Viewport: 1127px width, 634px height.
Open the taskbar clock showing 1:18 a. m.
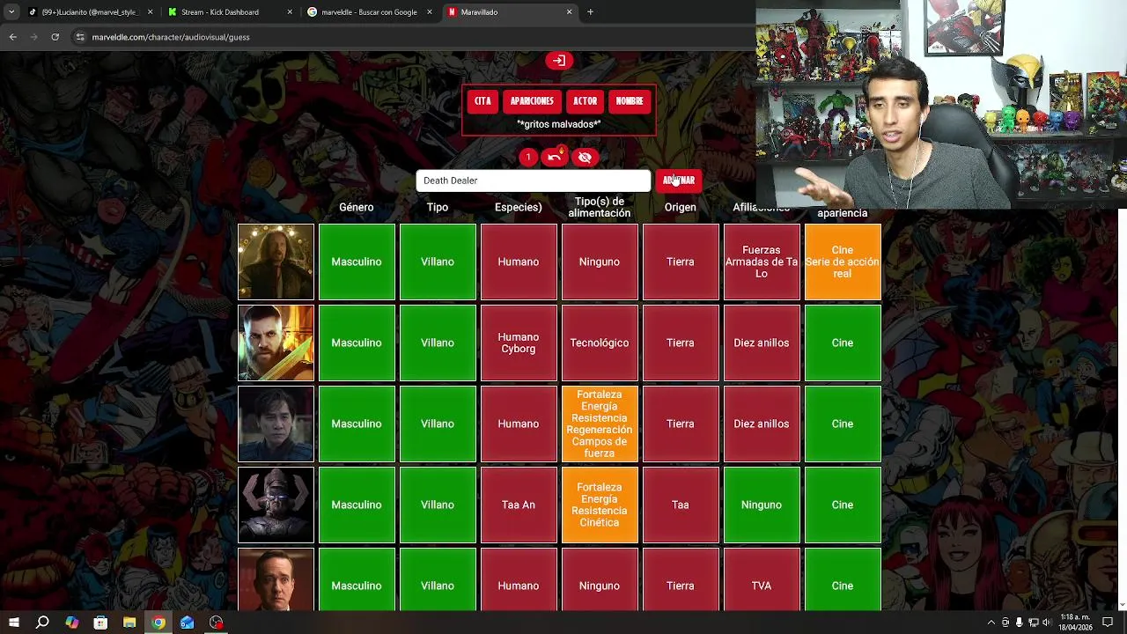coord(1076,623)
